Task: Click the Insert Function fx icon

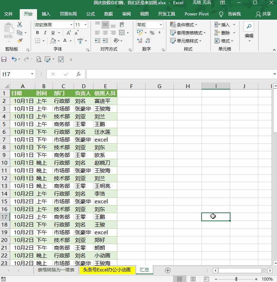Action: tap(79, 74)
